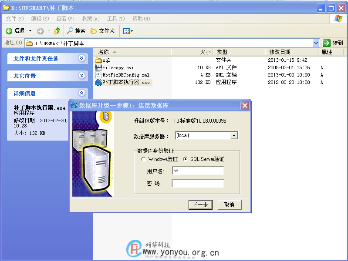This screenshot has width=348, height=261.
Task: Click version text T3-标准版10.08.0.00098
Action: pyautogui.click(x=200, y=121)
